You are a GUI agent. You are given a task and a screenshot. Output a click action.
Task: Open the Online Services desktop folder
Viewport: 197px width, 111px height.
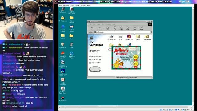[72, 19]
